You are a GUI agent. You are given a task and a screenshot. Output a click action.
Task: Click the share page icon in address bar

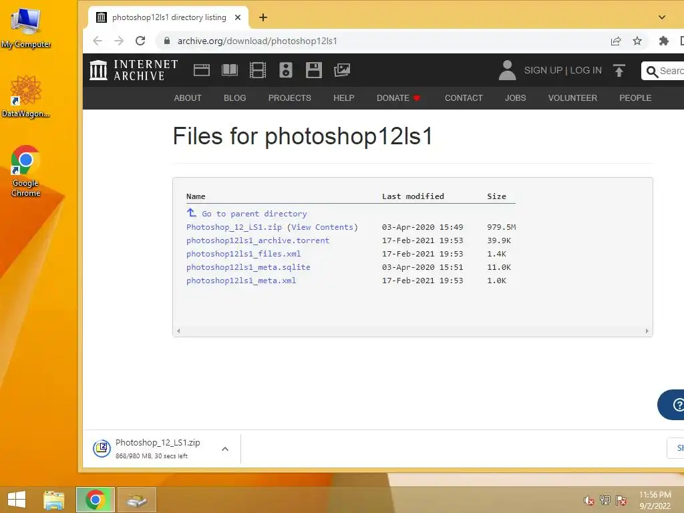click(616, 41)
